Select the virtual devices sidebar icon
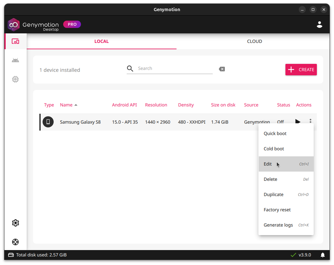This screenshot has width=334, height=265. 15,41
